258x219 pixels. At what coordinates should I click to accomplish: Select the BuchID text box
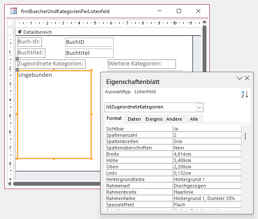89,42
